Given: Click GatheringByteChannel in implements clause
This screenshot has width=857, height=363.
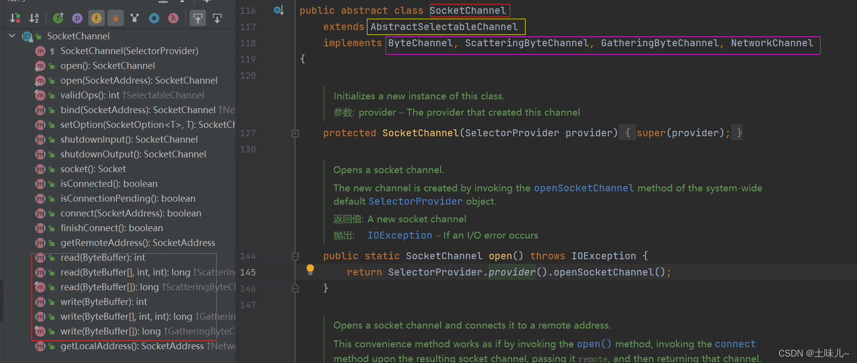Looking at the screenshot, I should click(659, 43).
